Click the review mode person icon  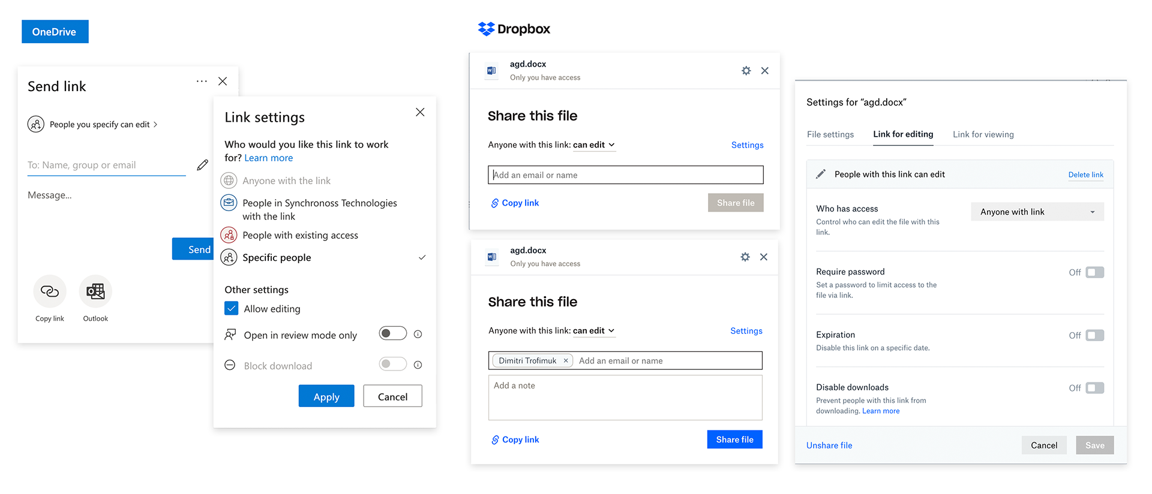pos(230,335)
